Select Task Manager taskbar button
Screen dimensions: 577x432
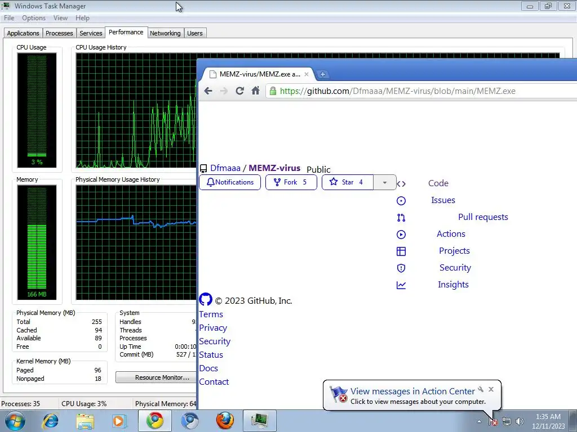(x=259, y=421)
